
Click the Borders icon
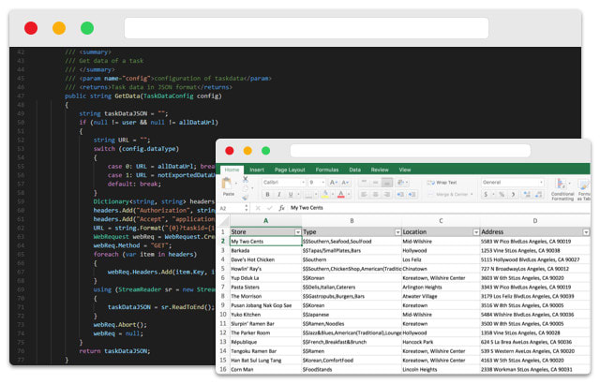pyautogui.click(x=308, y=195)
